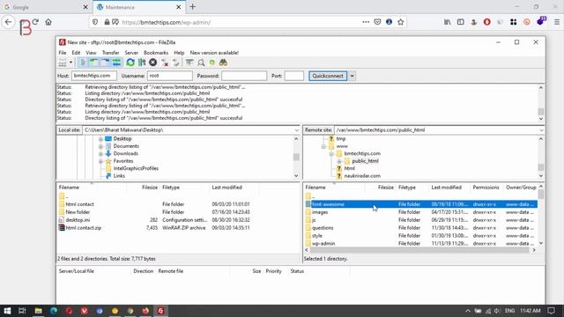Click the 'New version available!' menu item
564x317 pixels.
(x=214, y=53)
